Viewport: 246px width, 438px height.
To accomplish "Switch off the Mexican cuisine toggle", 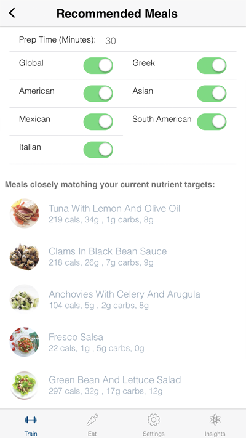I will coord(98,122).
